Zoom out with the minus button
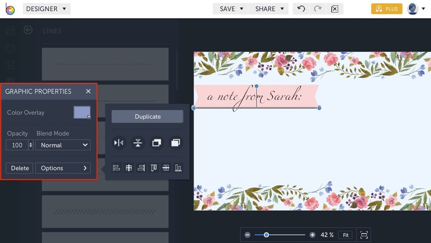Image resolution: width=431 pixels, height=243 pixels. click(x=247, y=235)
